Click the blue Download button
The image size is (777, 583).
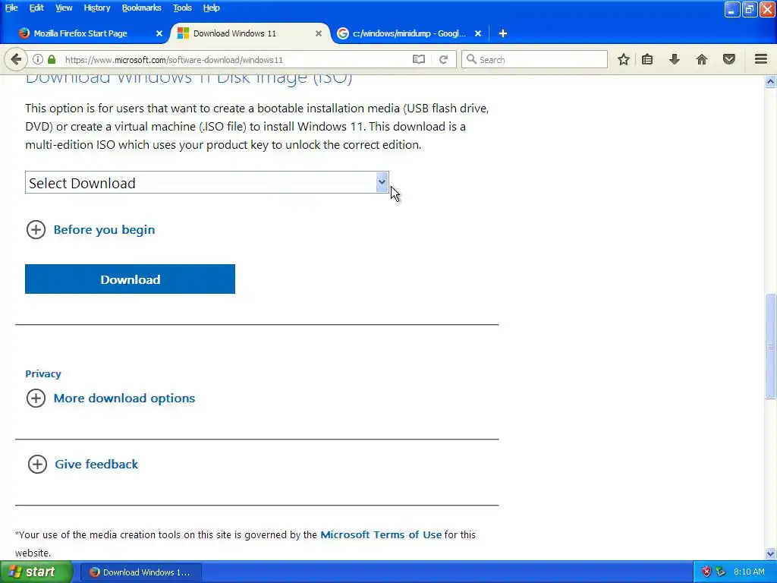(130, 279)
